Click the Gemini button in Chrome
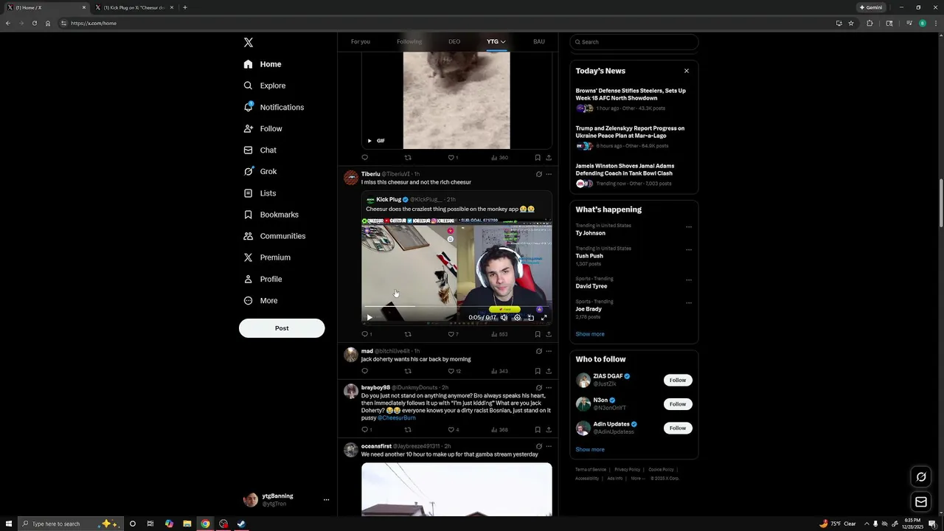 pos(871,7)
